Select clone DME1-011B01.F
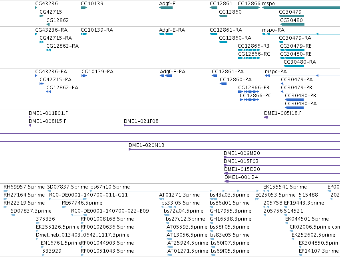This screenshot has width=340, height=257. [x=30, y=117]
